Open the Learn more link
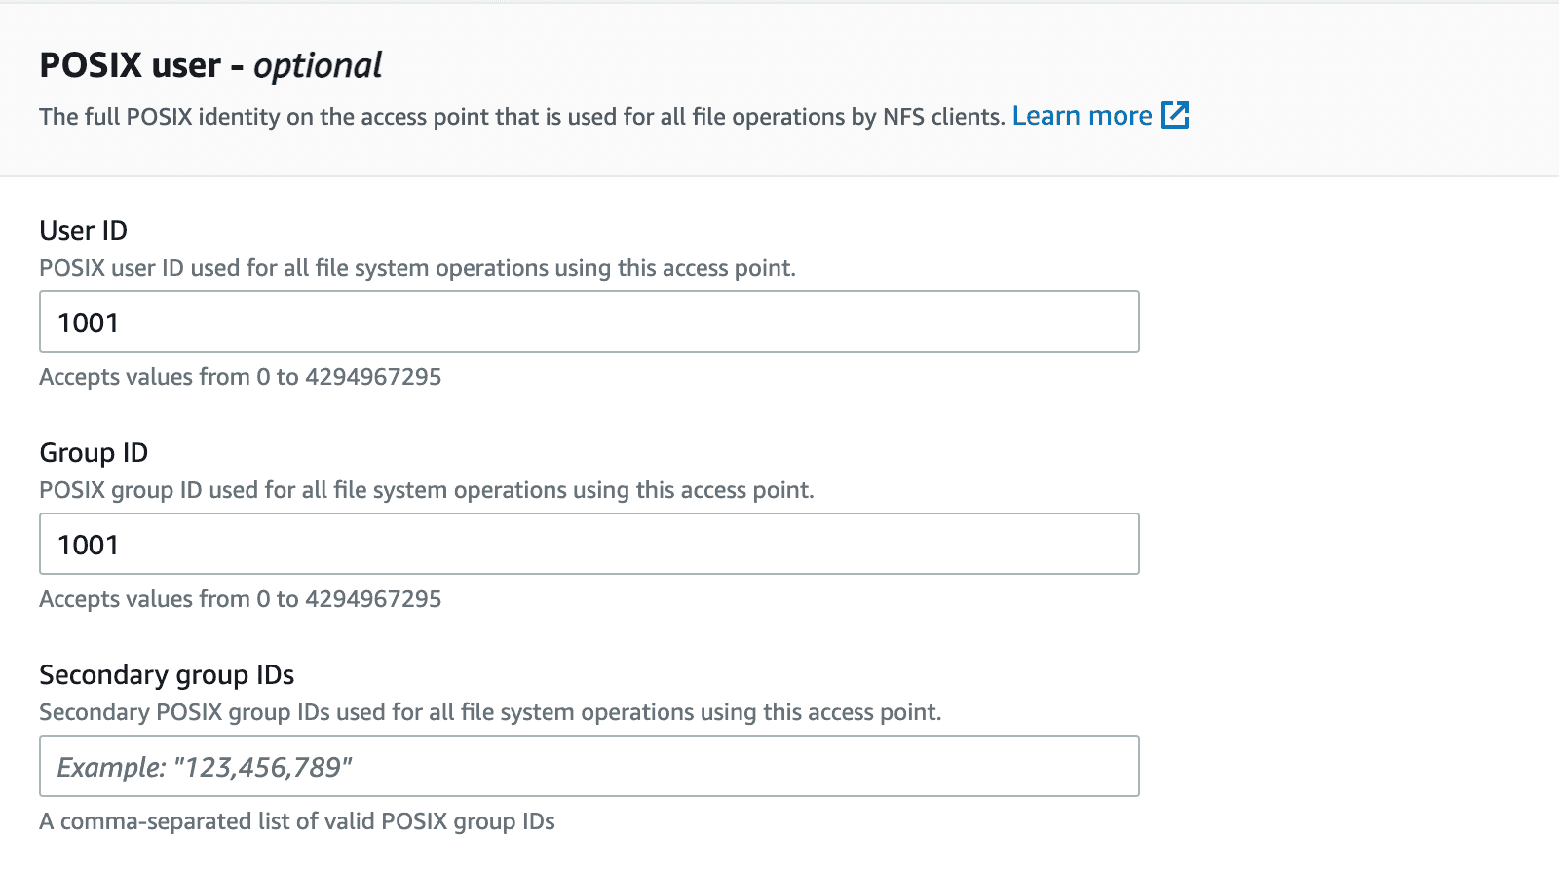 [x=1100, y=116]
